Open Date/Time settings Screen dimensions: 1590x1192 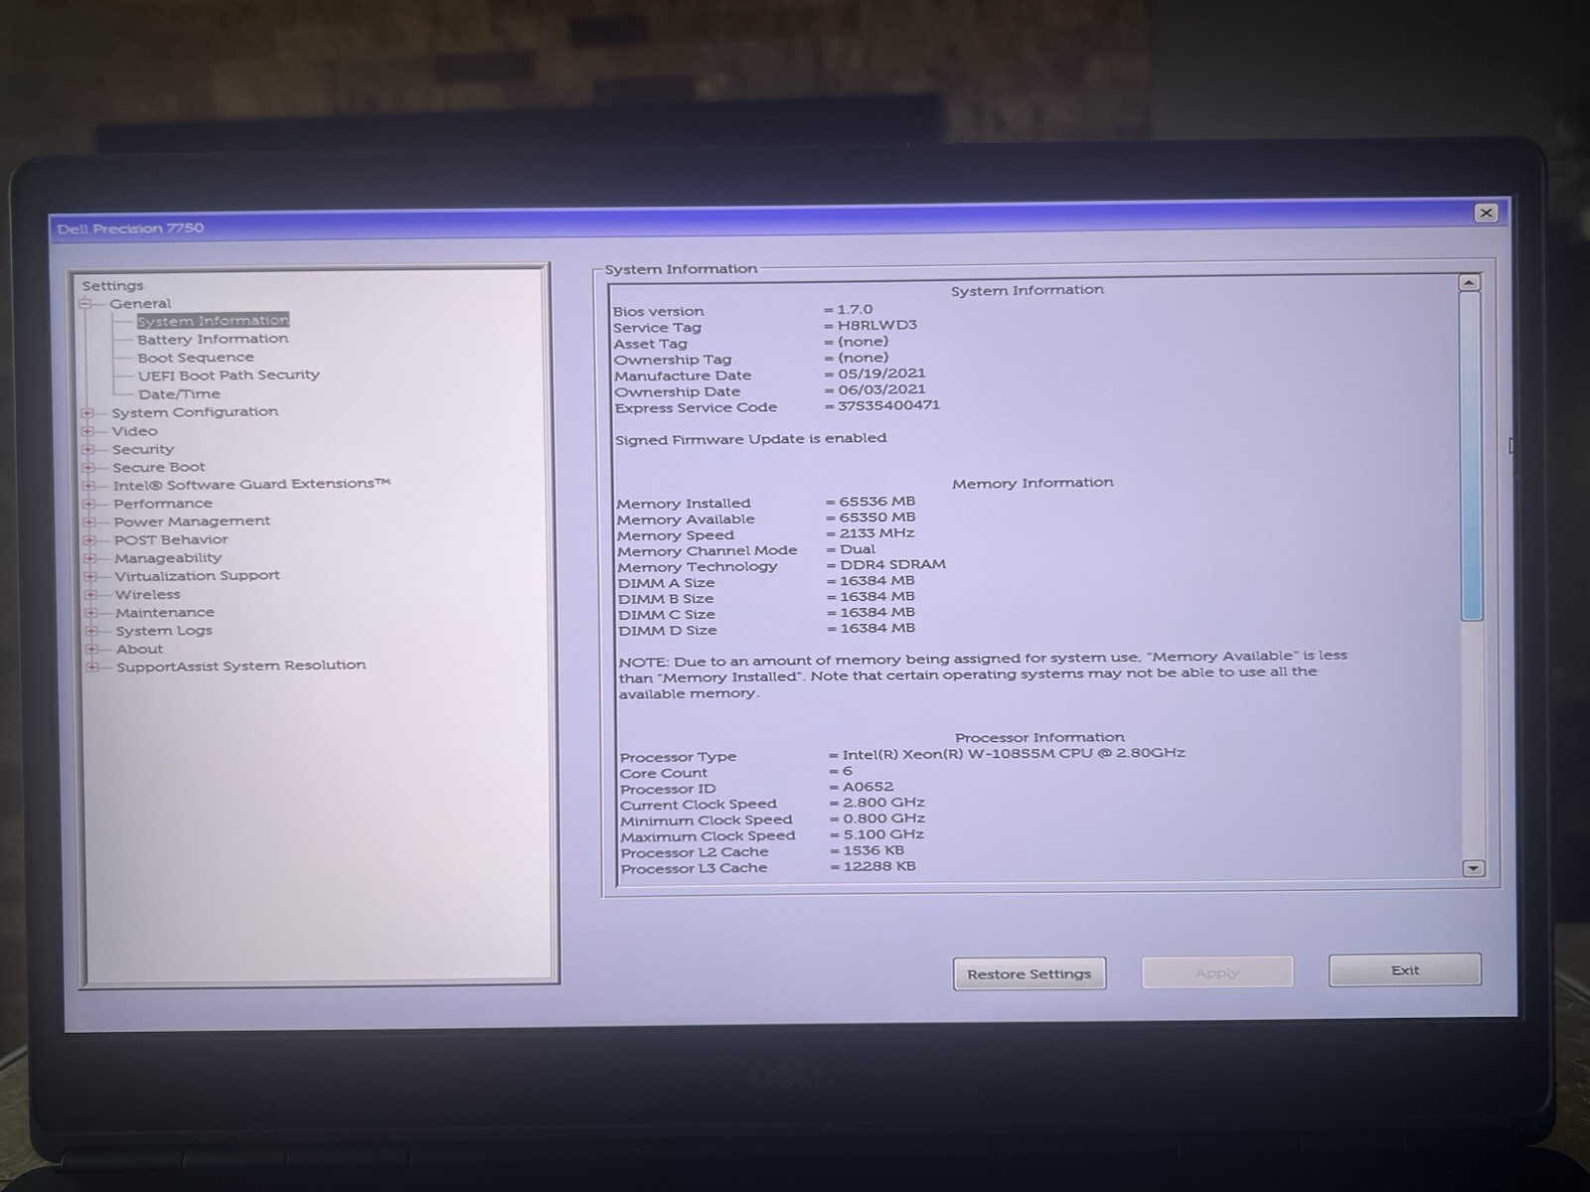tap(179, 393)
